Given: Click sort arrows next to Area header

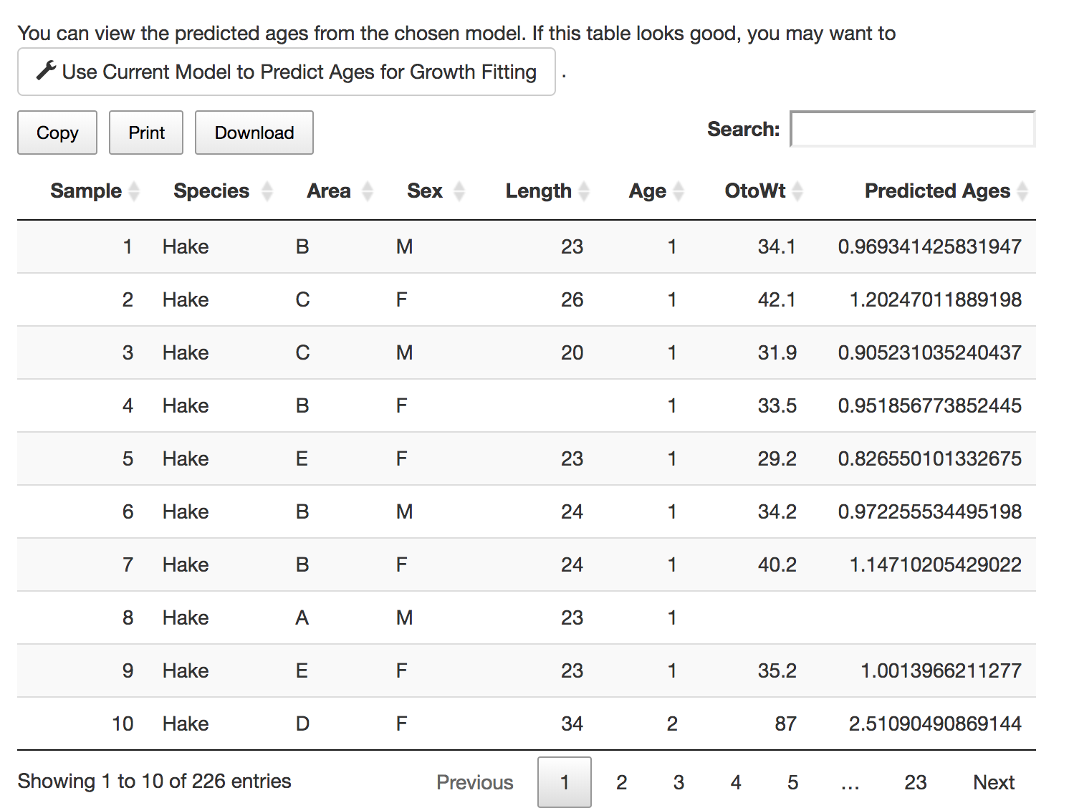Looking at the screenshot, I should click(x=368, y=191).
